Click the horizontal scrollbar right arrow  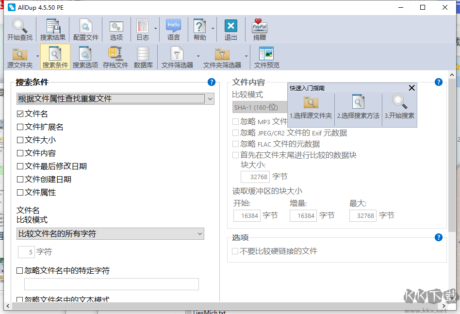click(444, 306)
